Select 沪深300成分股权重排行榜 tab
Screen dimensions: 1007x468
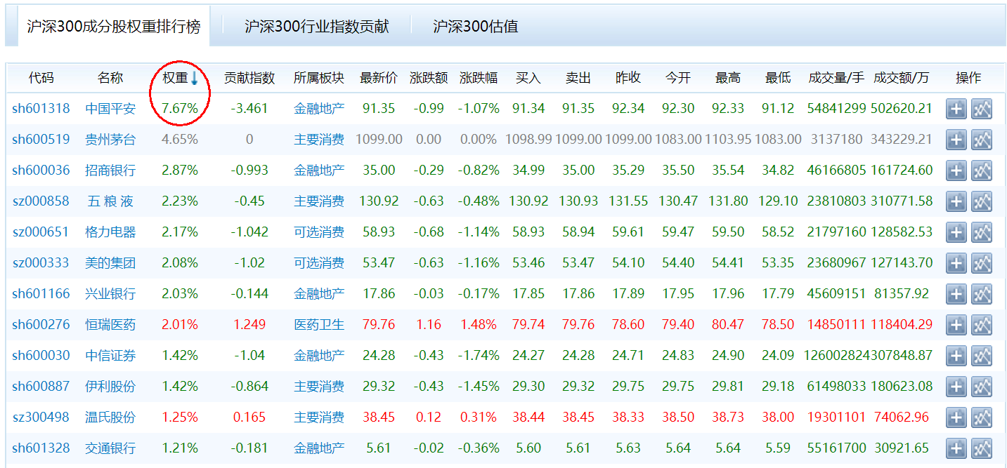tap(114, 27)
